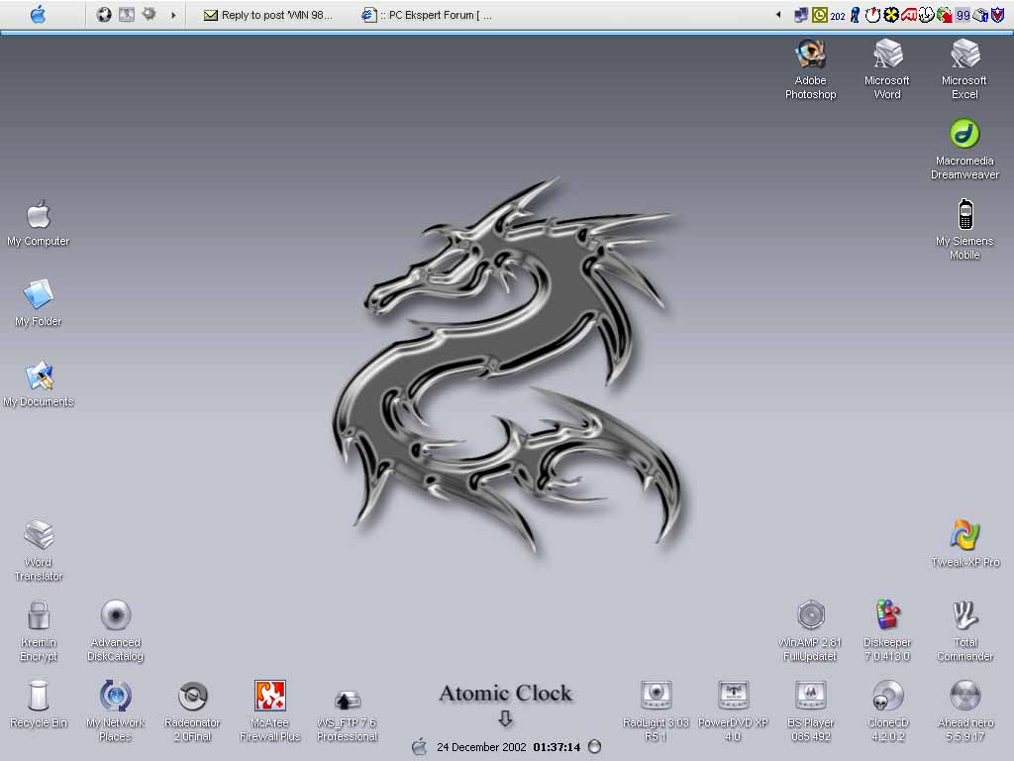Open the Diskeeper 7.0 icon

pyautogui.click(x=887, y=616)
